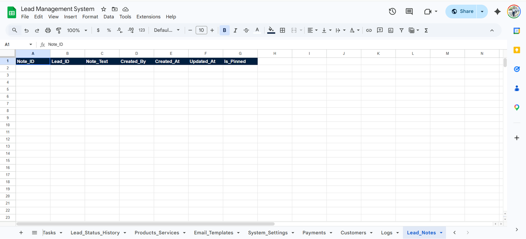Screen dimensions: 526x239
Task: Apply percent format to cells
Action: point(109,30)
